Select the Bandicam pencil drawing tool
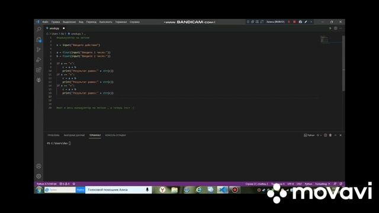 click(x=306, y=22)
